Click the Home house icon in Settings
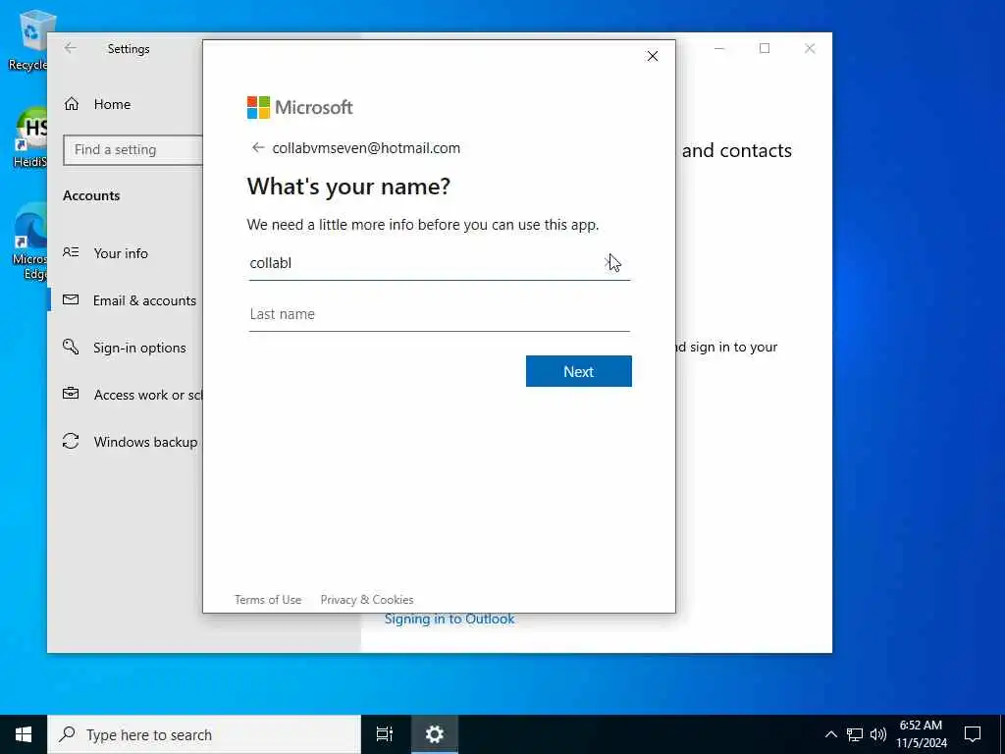Image resolution: width=1005 pixels, height=754 pixels. point(71,104)
